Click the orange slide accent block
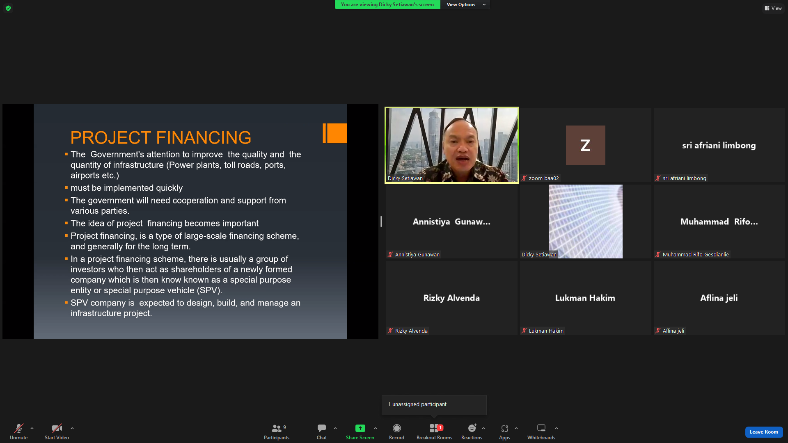 tap(335, 133)
